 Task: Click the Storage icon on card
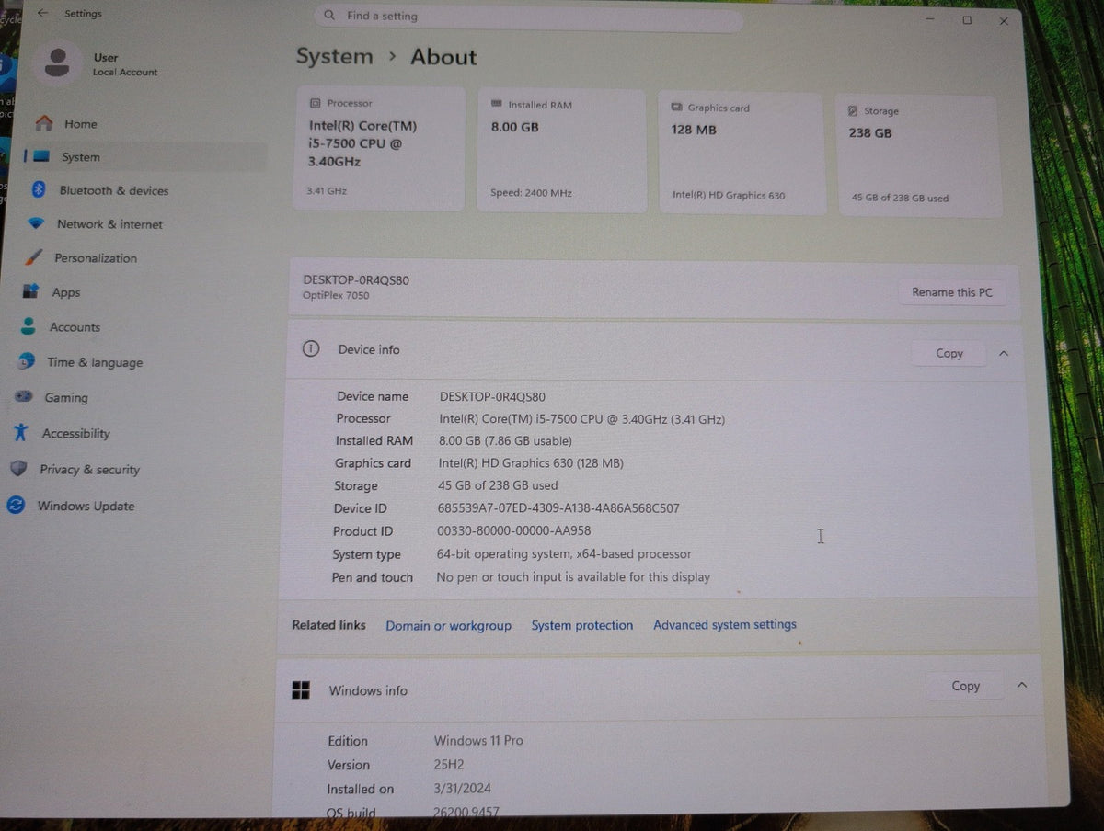click(x=854, y=110)
